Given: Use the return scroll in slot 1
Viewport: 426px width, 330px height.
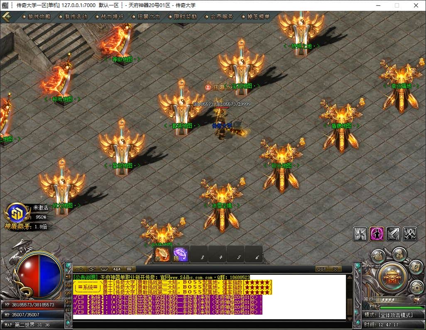Looking at the screenshot, I should point(162,255).
